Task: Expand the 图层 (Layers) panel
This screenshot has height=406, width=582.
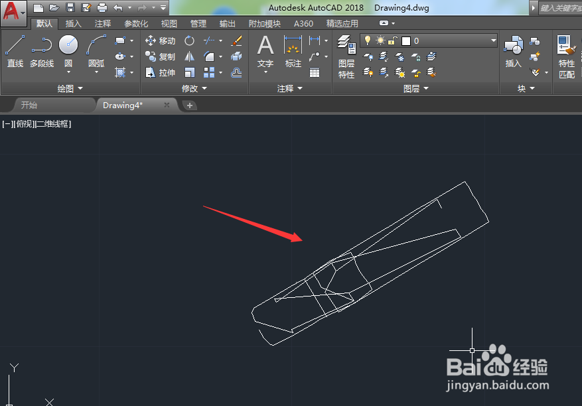Action: pyautogui.click(x=415, y=88)
